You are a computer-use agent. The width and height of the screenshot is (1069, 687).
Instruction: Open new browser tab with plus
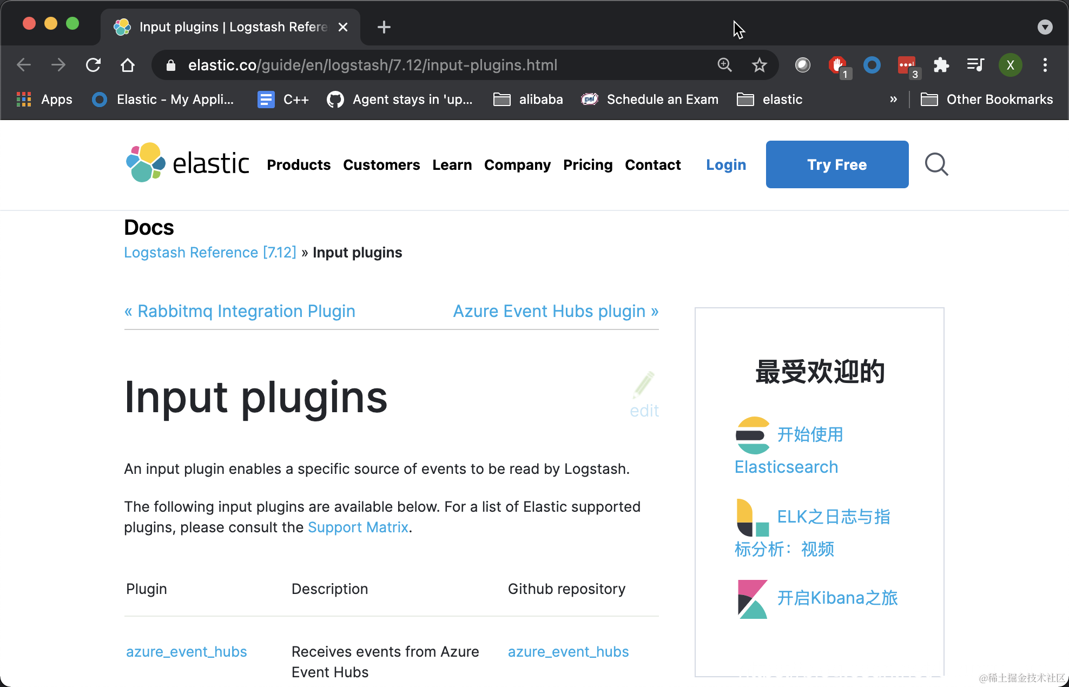[x=384, y=27]
